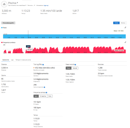This screenshot has width=130, height=128.
Task: Expand the Passo chart to fullscreen
Action: coord(125,28)
